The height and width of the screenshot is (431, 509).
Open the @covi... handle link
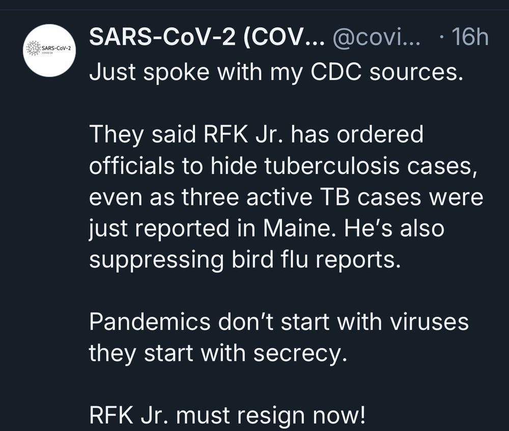(377, 37)
